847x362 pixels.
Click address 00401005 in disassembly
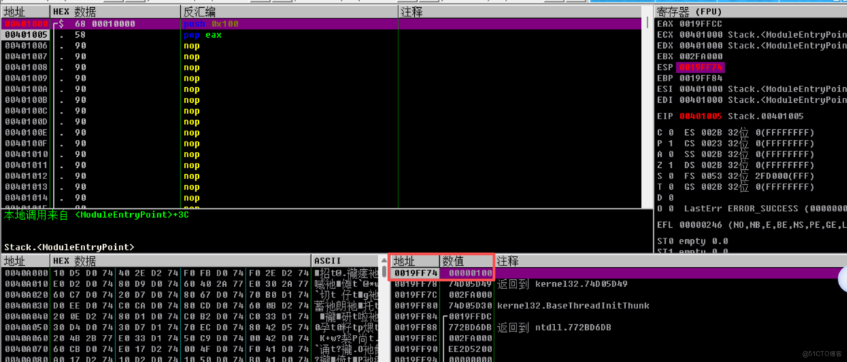coord(25,35)
